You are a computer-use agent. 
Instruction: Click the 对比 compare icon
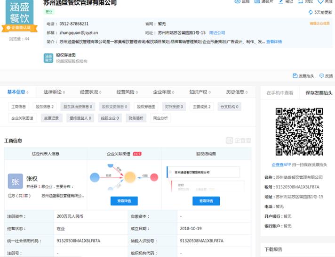tap(300, 1)
